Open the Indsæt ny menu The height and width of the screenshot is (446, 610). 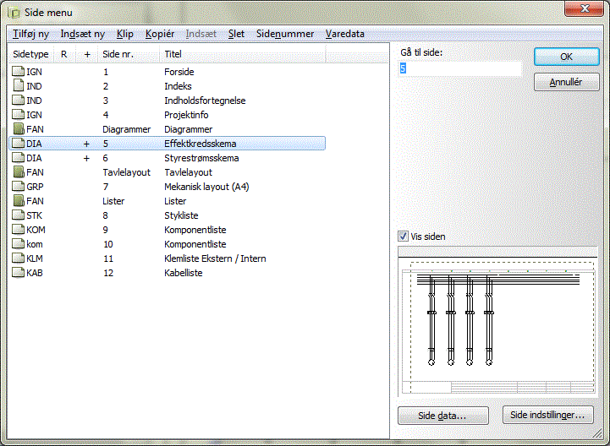click(x=82, y=34)
